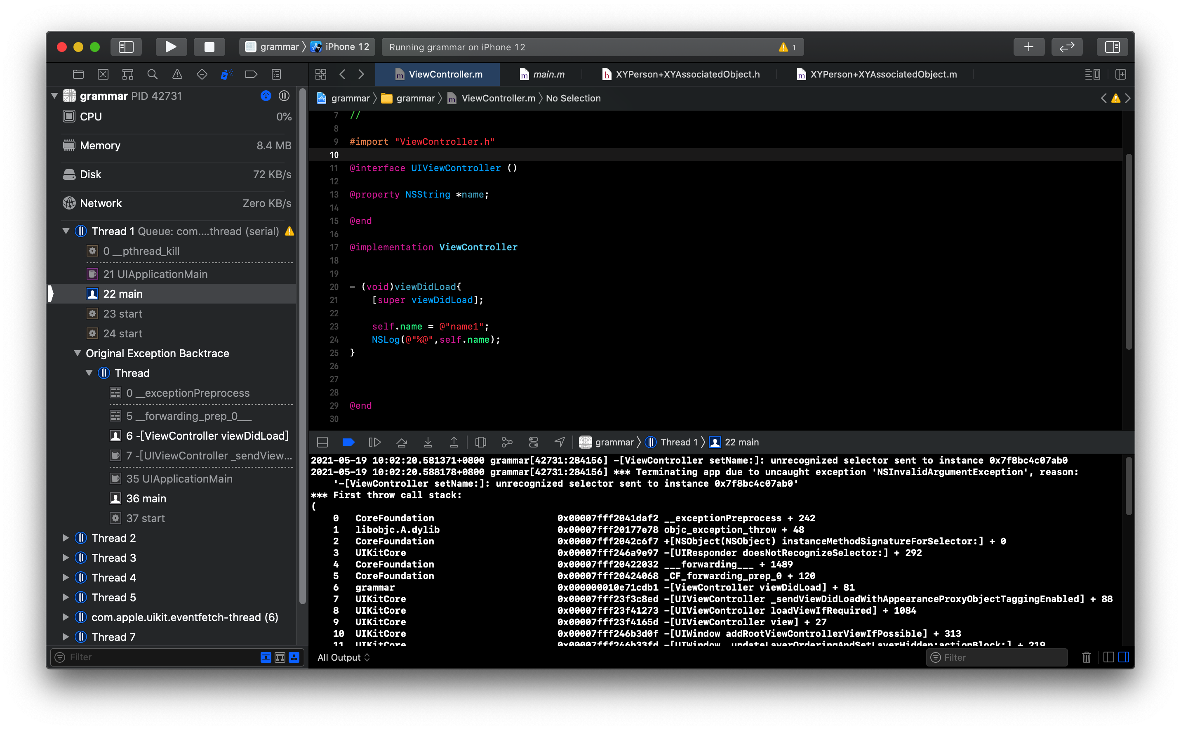Click the process view options icon
1181x730 pixels.
pyautogui.click(x=284, y=96)
